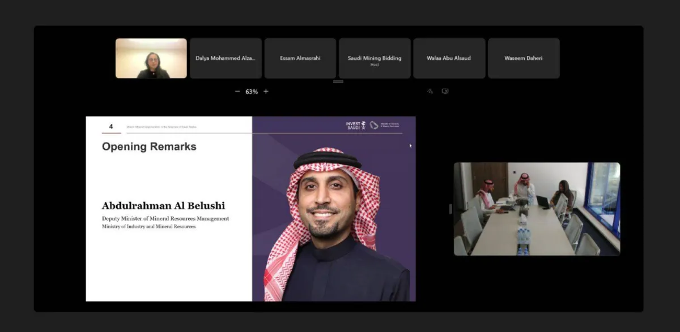Click the pop-out shared screen icon
The image size is (680, 332).
pos(445,91)
